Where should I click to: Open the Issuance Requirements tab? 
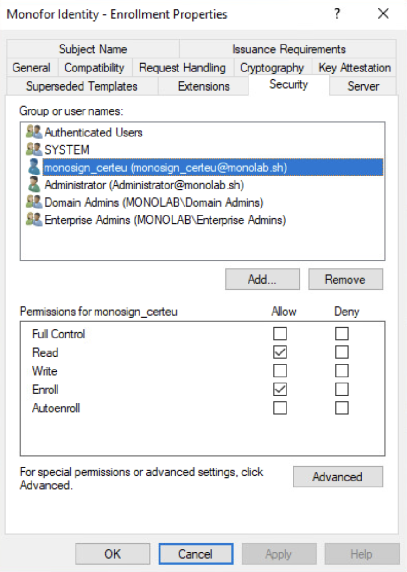289,49
